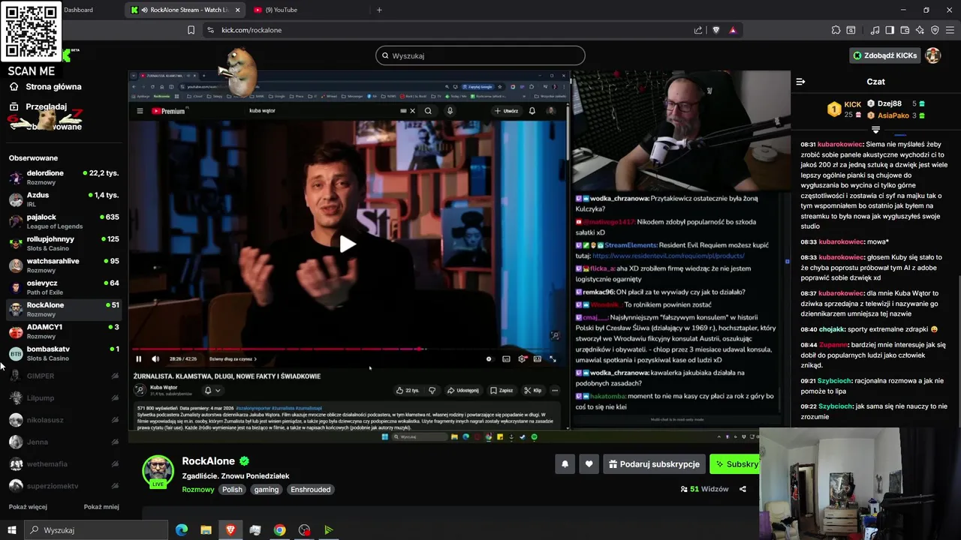961x540 pixels.
Task: Open the user profile avatar menu
Action: point(933,55)
